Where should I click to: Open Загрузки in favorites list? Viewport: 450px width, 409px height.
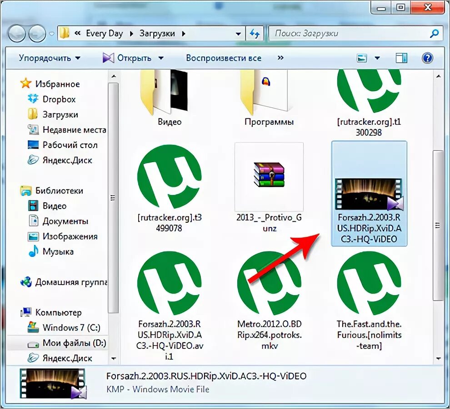[x=53, y=114]
